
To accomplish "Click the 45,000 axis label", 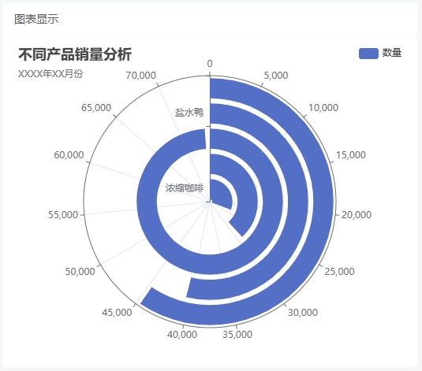I will pos(117,313).
